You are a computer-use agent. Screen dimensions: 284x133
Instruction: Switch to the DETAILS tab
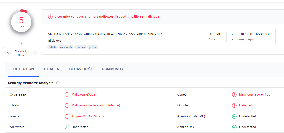click(51, 69)
